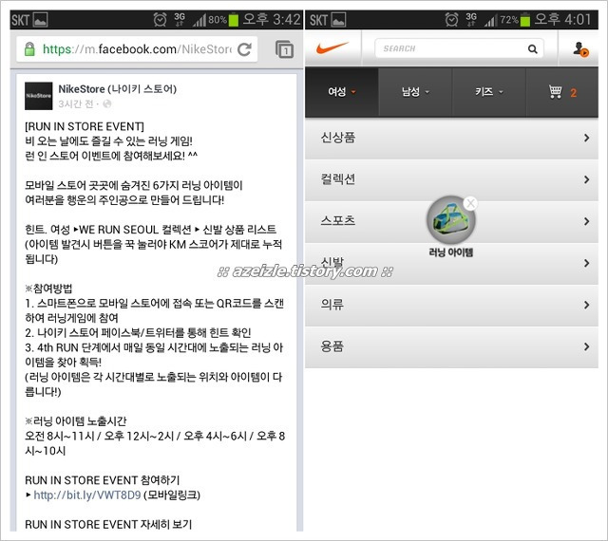Tap the 3시간 전 post timestamp
The width and height of the screenshot is (608, 541).
tap(76, 103)
